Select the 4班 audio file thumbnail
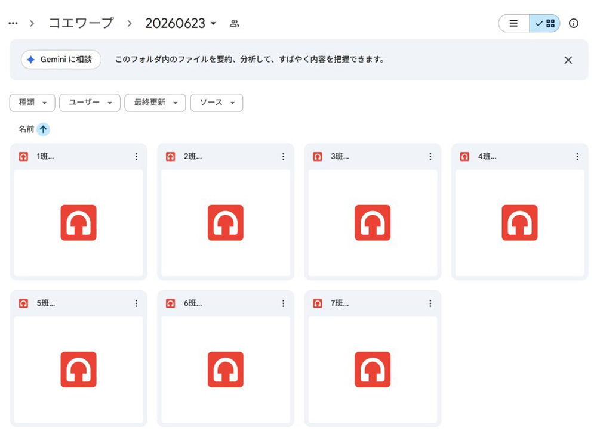This screenshot has height=447, width=597. 520,223
